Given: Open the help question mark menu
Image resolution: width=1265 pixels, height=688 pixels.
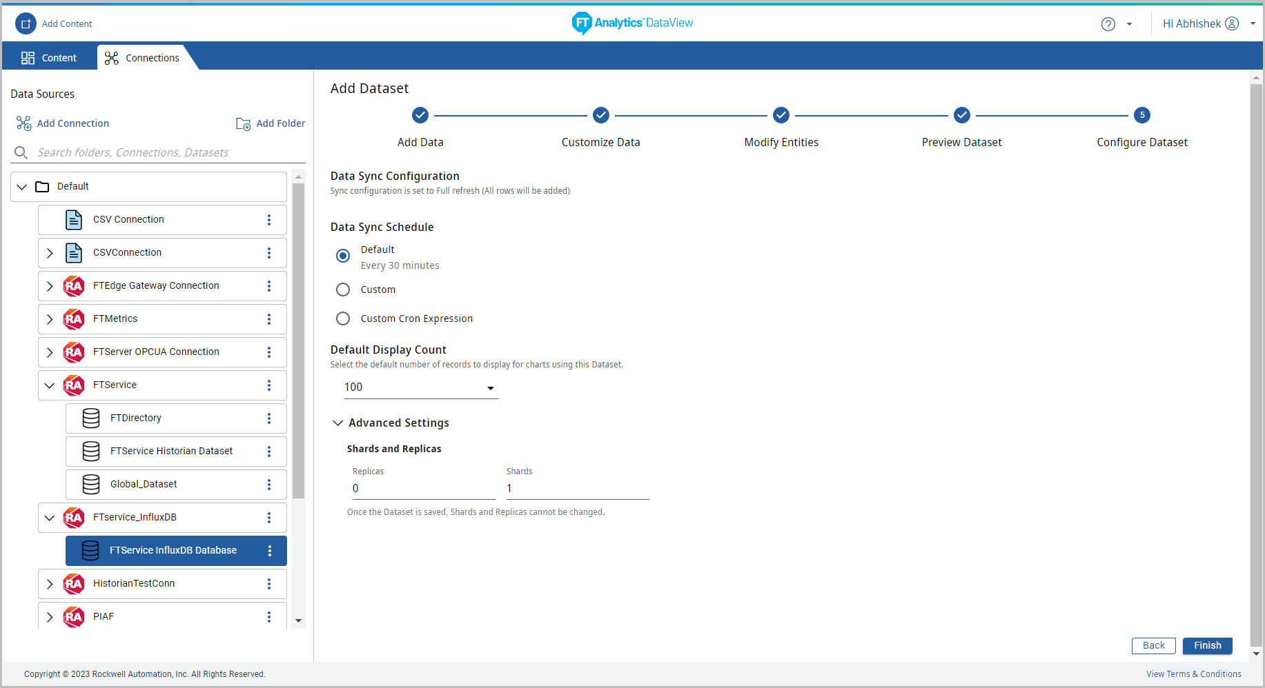Looking at the screenshot, I should pyautogui.click(x=1108, y=24).
